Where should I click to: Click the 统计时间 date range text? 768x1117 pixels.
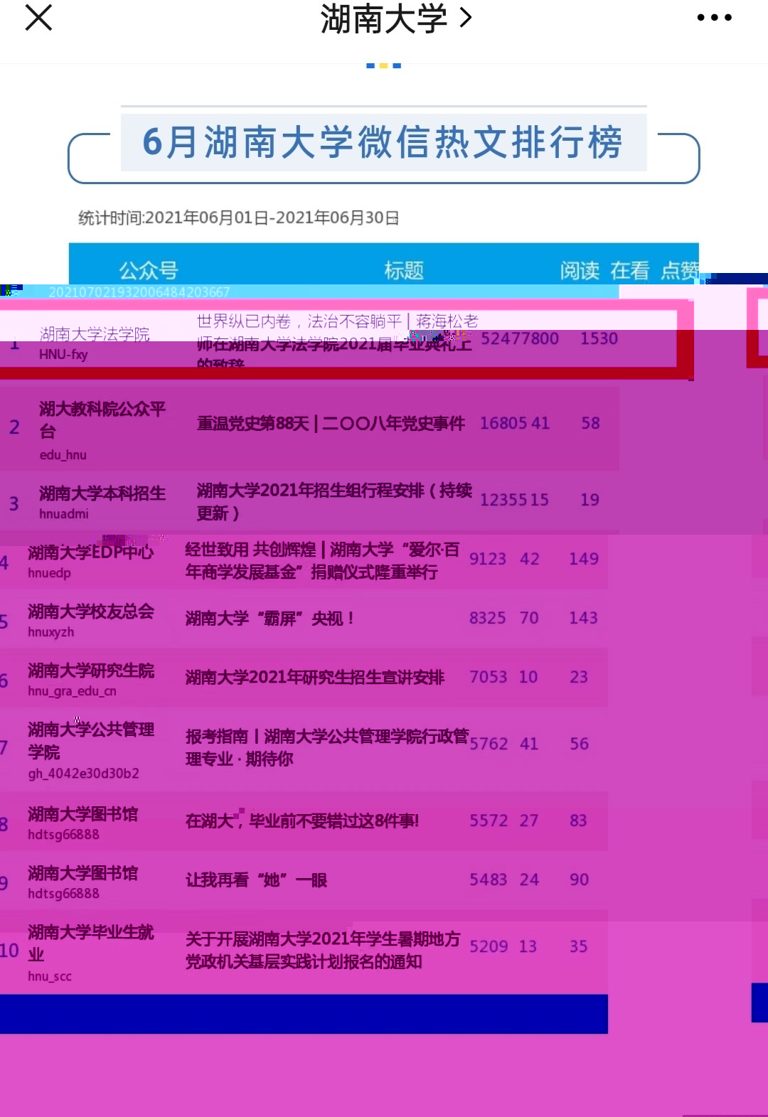tap(238, 218)
